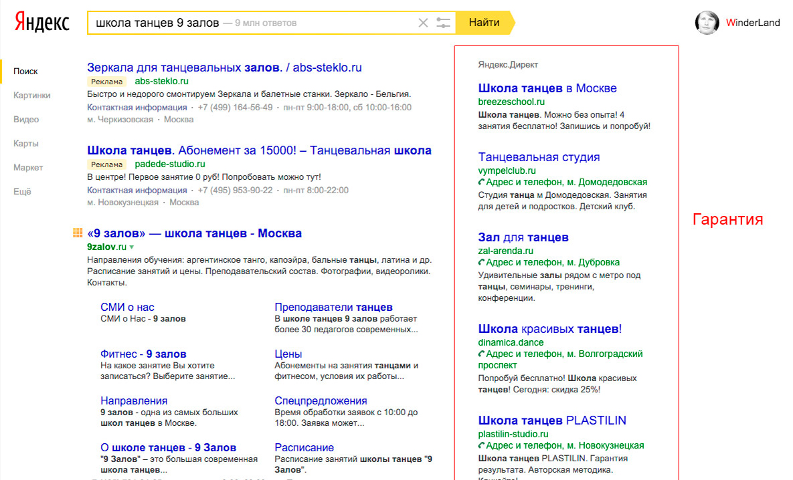This screenshot has height=480, width=793.
Task: Click phone icon under plastilin-studio.ru ad
Action: (481, 446)
